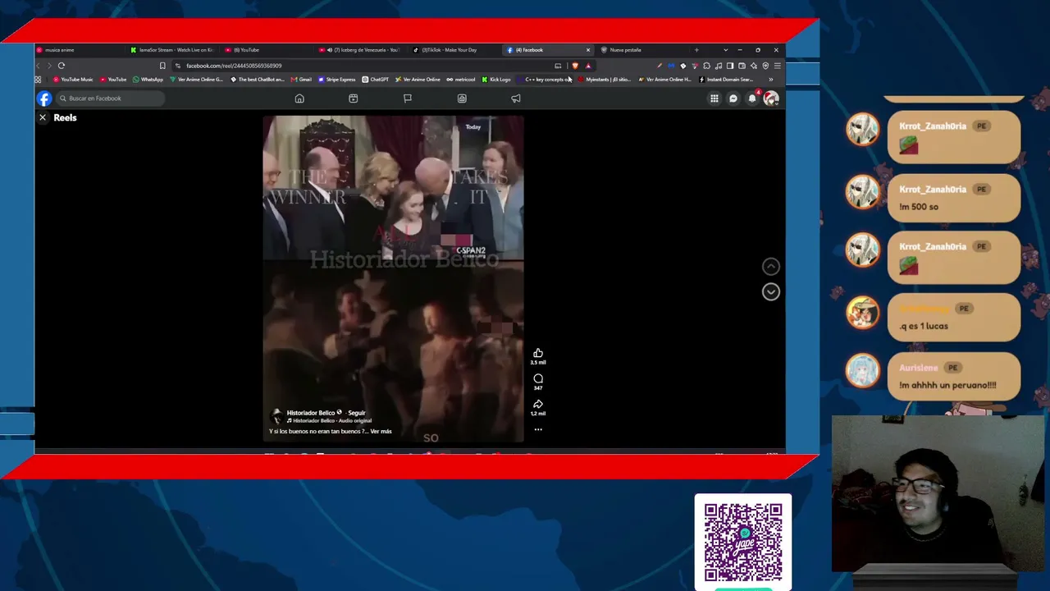Open Facebook notifications bell
This screenshot has width=1050, height=591.
click(x=752, y=98)
